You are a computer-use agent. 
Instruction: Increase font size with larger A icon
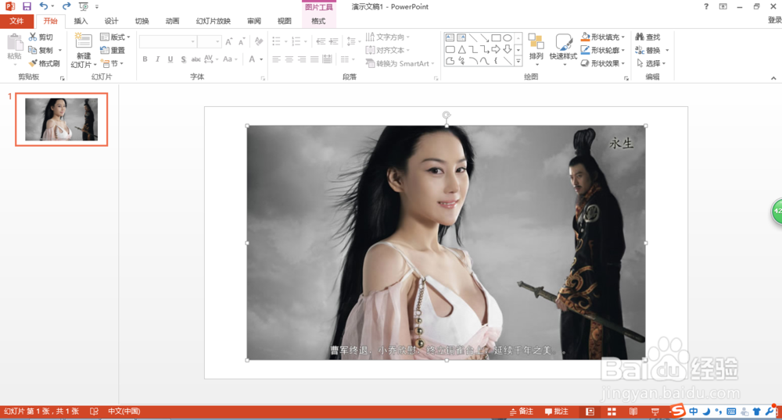[228, 42]
